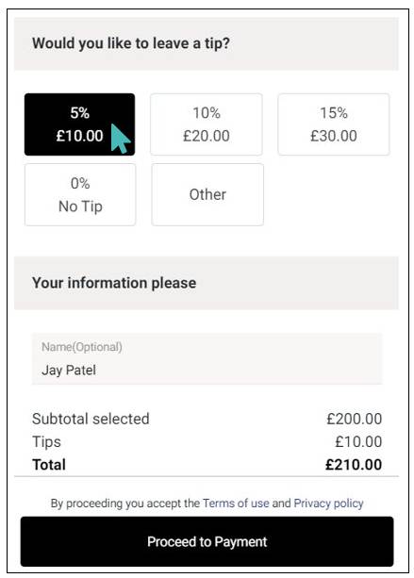Click the 'Subtotal selected' label

pos(91,419)
